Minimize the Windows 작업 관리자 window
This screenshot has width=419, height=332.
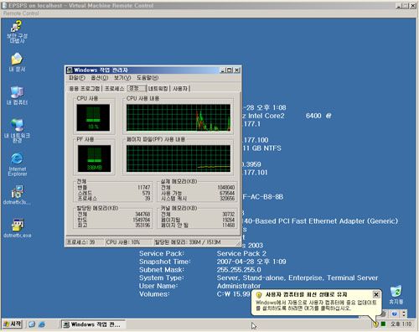coord(223,70)
